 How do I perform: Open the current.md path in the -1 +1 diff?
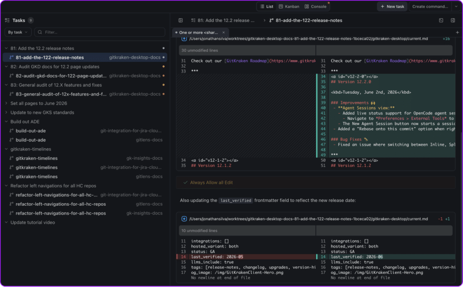[308, 219]
